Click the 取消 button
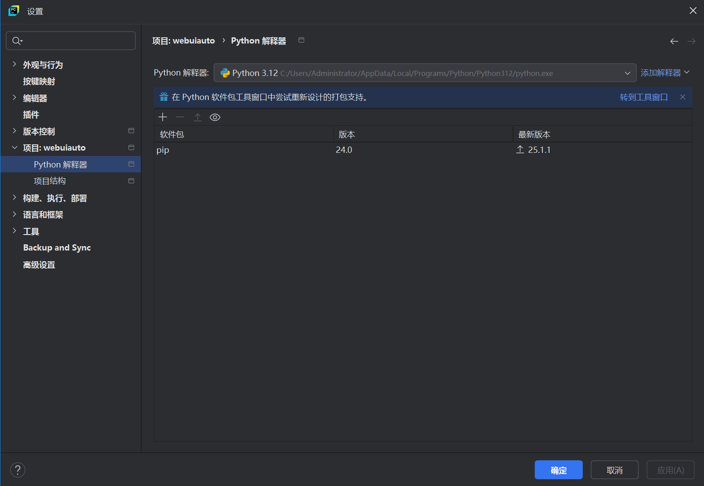This screenshot has height=486, width=704. (615, 470)
